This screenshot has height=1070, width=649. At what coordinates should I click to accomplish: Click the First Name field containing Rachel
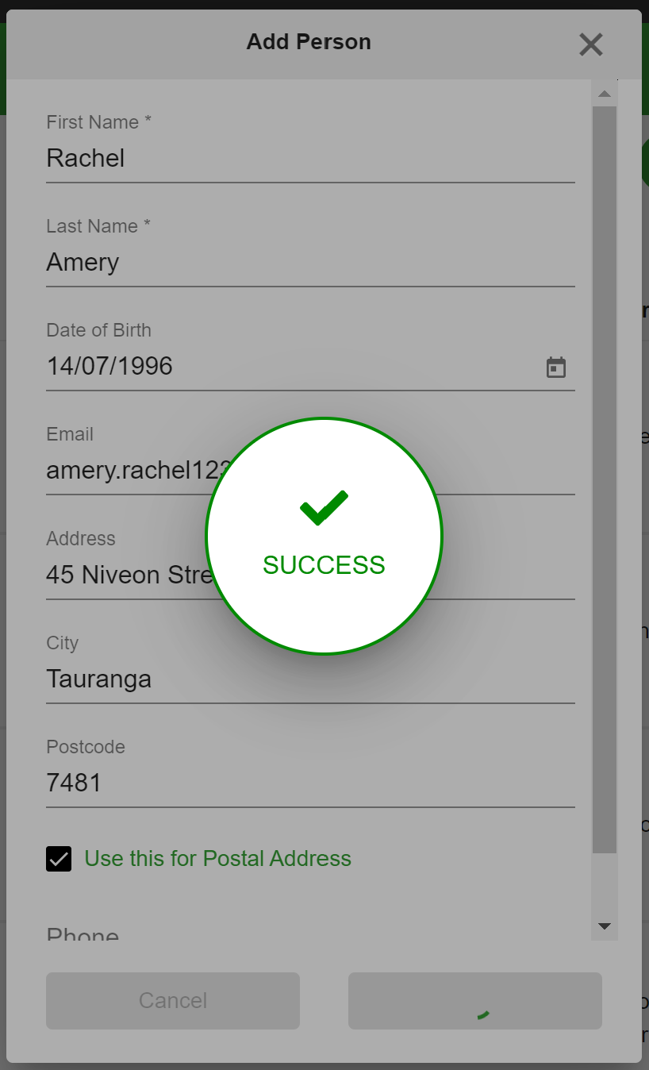click(x=310, y=158)
